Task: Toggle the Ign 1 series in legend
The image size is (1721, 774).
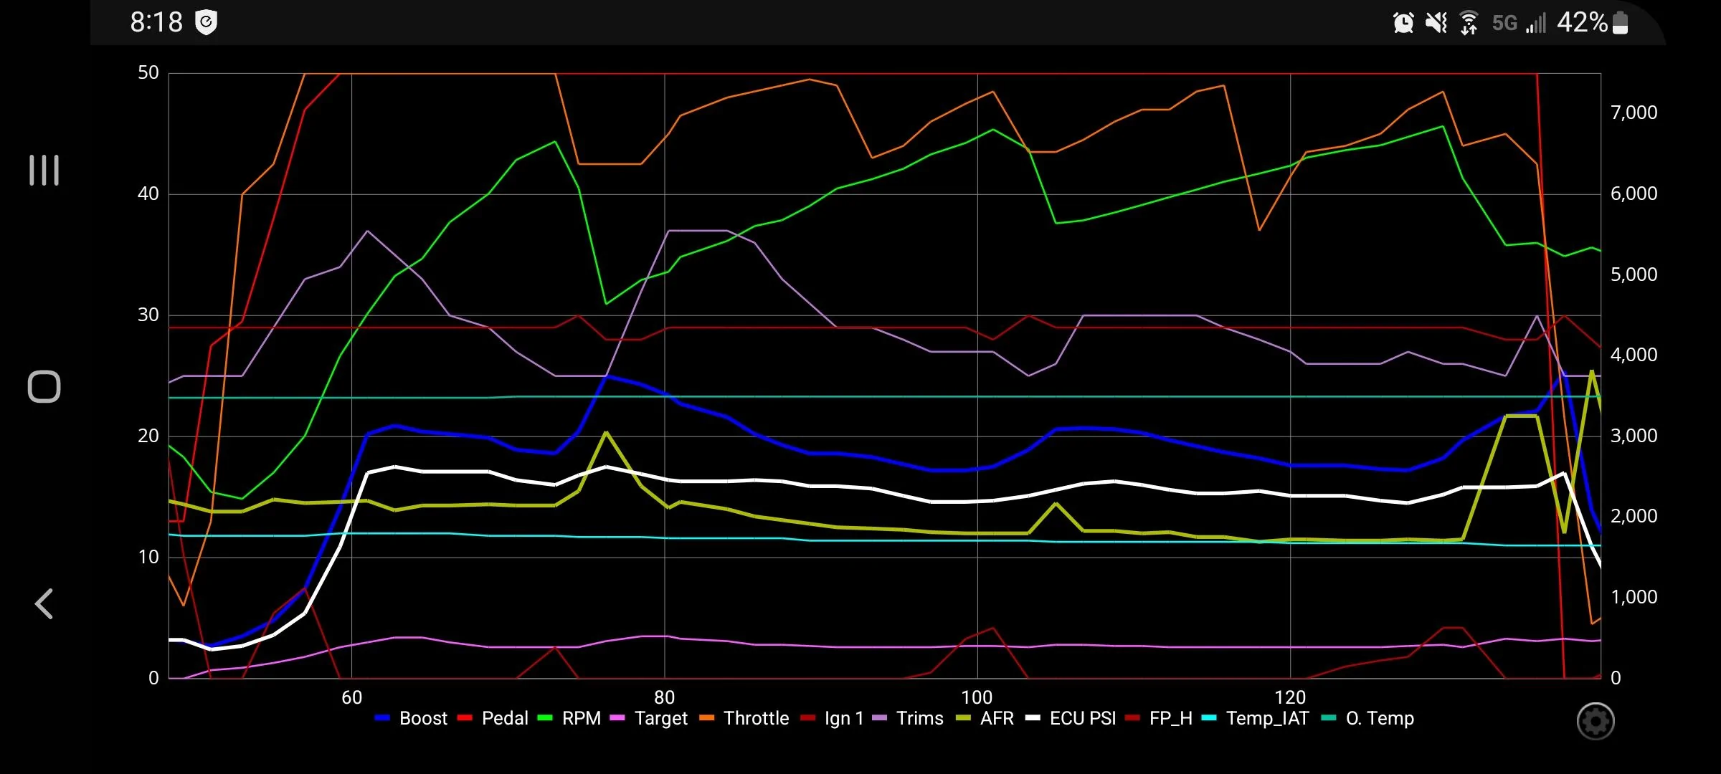Action: click(x=832, y=719)
